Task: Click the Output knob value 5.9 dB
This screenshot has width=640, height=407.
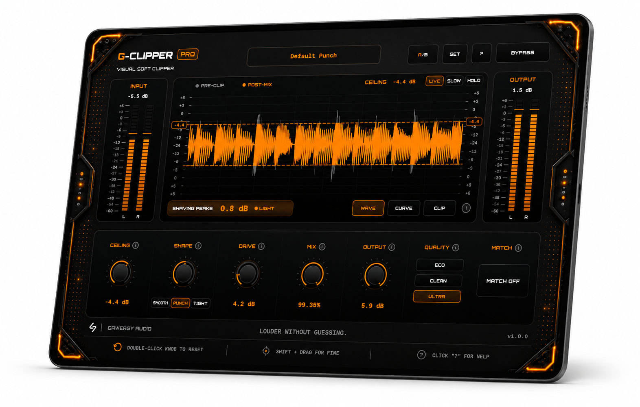Action: 373,305
